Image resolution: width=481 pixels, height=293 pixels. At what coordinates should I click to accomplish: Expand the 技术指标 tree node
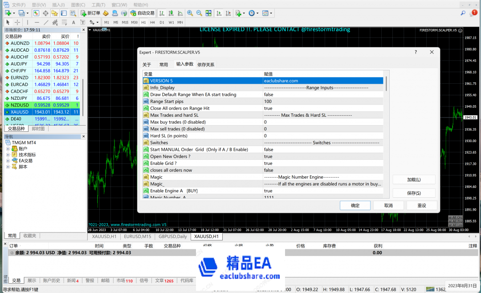tap(8, 155)
